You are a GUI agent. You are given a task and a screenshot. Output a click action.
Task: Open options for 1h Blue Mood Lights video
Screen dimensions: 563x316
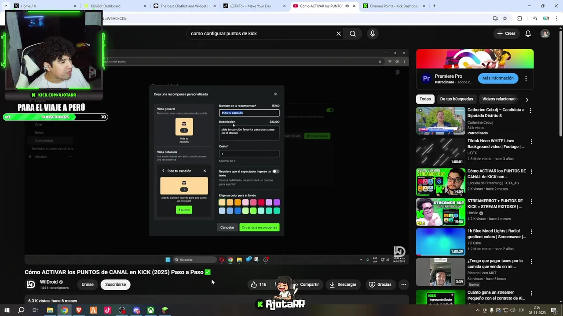(531, 231)
